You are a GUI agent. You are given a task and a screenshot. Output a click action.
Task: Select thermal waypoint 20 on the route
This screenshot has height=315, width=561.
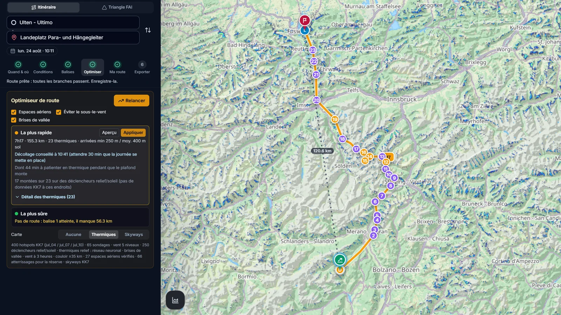(317, 100)
